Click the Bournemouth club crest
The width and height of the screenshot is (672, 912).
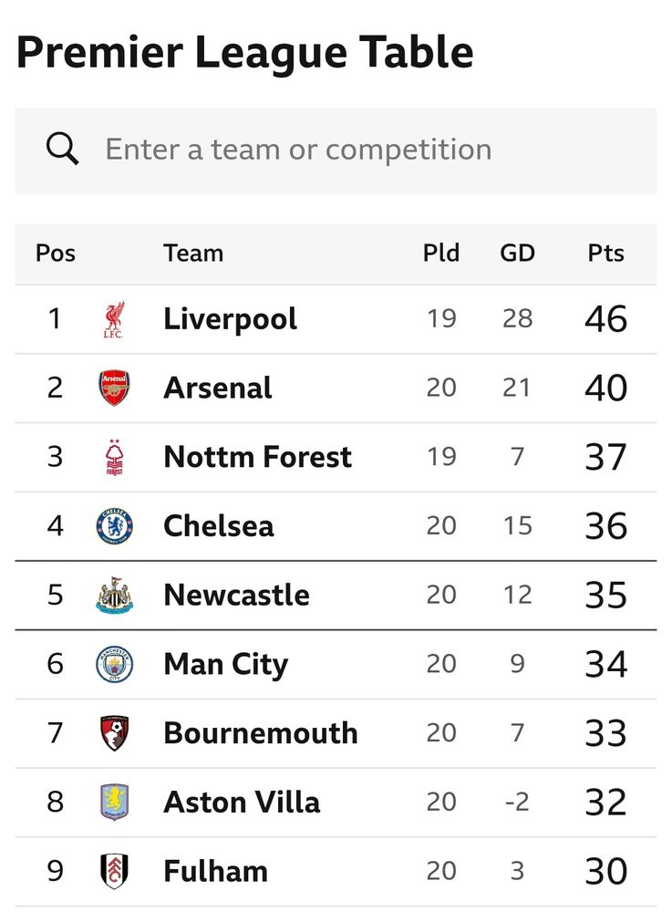[x=115, y=733]
